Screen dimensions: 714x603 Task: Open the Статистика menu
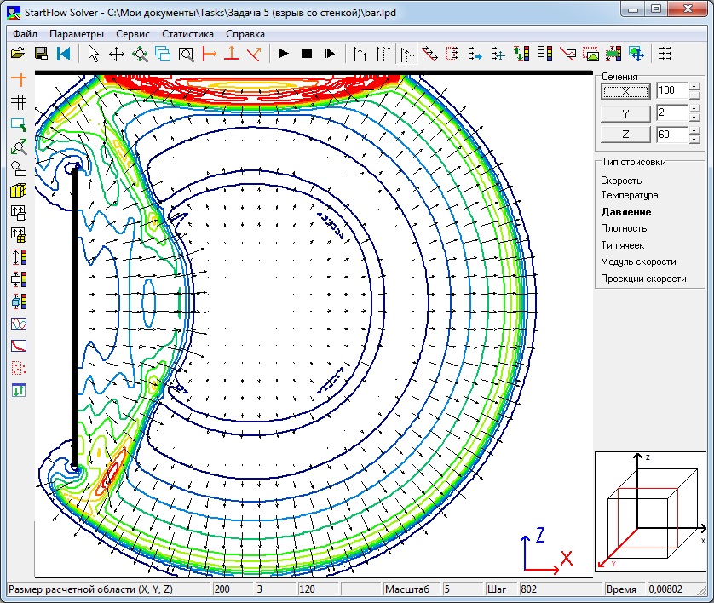click(187, 34)
